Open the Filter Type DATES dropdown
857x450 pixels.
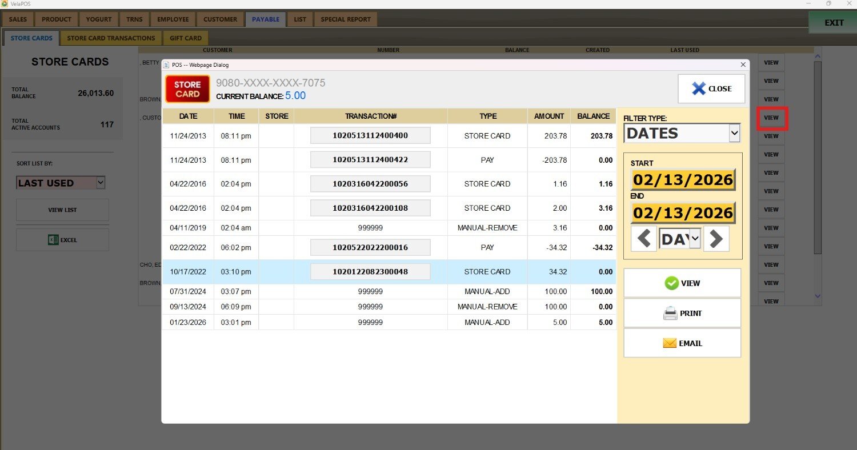683,134
